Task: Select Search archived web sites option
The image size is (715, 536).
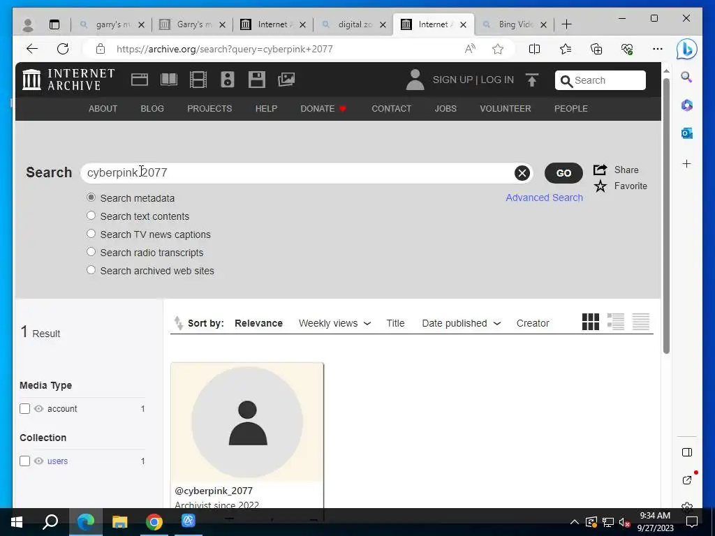Action: pyautogui.click(x=91, y=270)
